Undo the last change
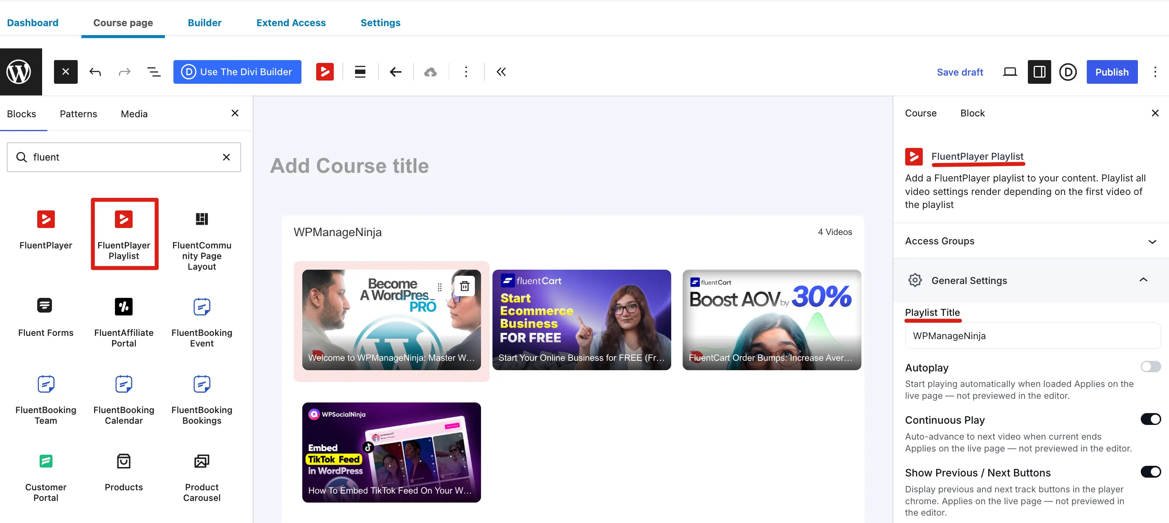Image resolution: width=1169 pixels, height=523 pixels. click(x=95, y=72)
